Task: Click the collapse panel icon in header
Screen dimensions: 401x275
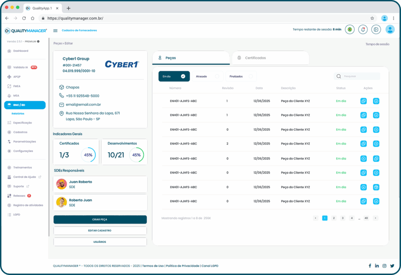Action: [376, 29]
